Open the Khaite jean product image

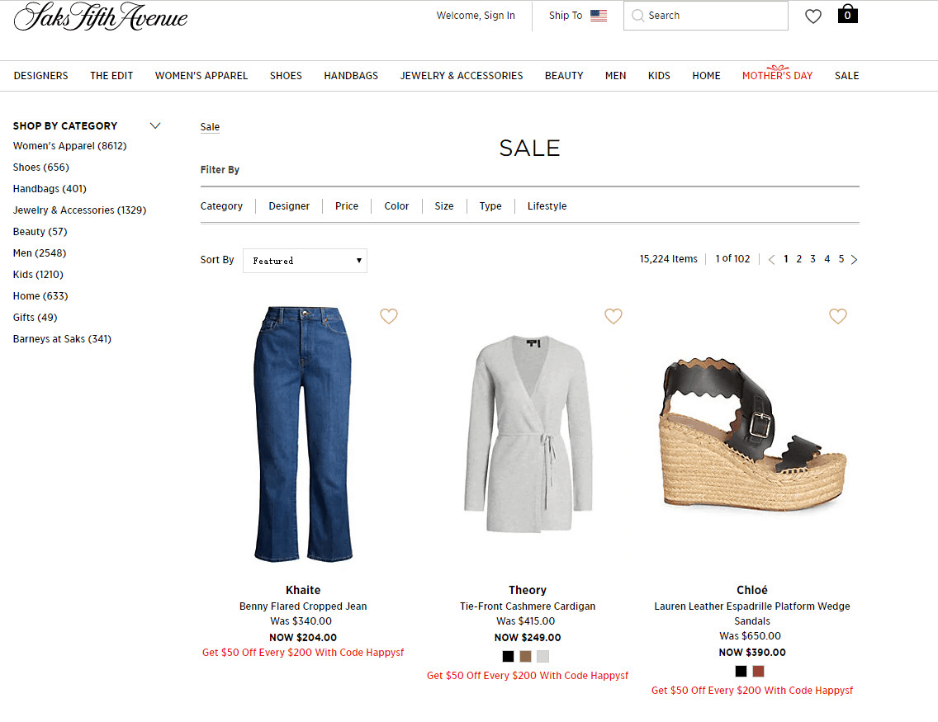[x=303, y=434]
